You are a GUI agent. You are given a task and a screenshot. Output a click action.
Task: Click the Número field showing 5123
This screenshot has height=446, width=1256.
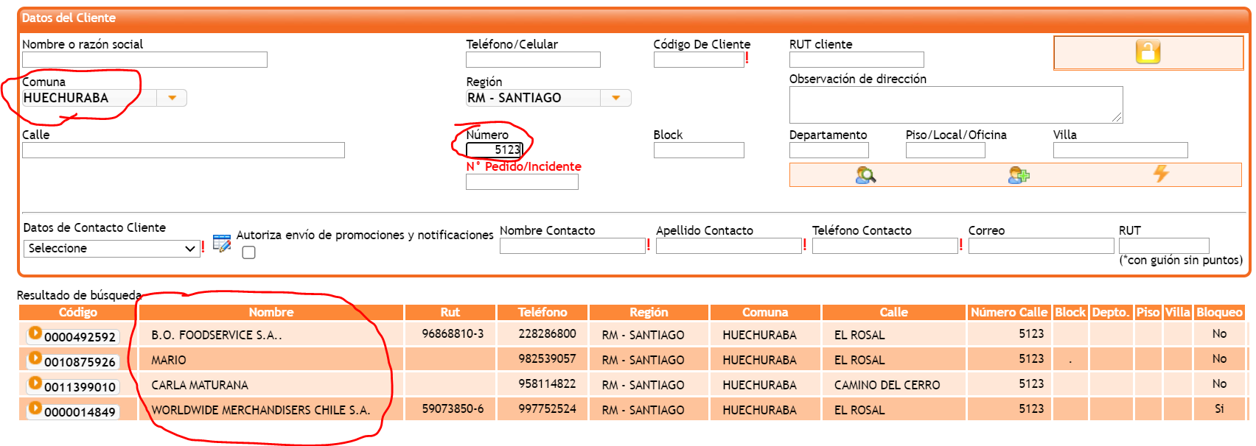[494, 150]
